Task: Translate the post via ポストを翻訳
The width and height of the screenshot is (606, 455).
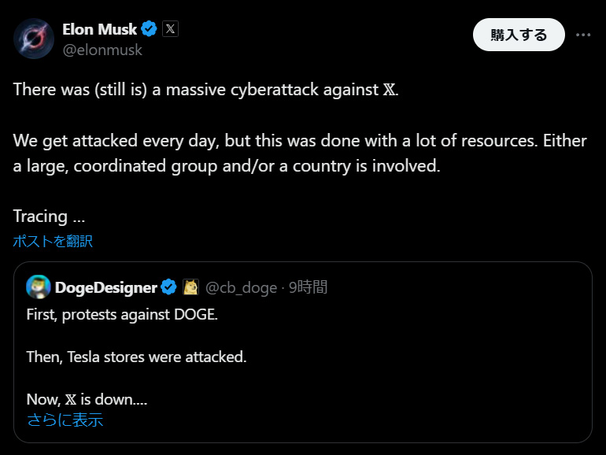Action: click(53, 241)
